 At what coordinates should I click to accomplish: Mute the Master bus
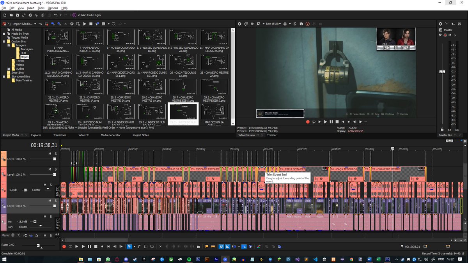[449, 35]
